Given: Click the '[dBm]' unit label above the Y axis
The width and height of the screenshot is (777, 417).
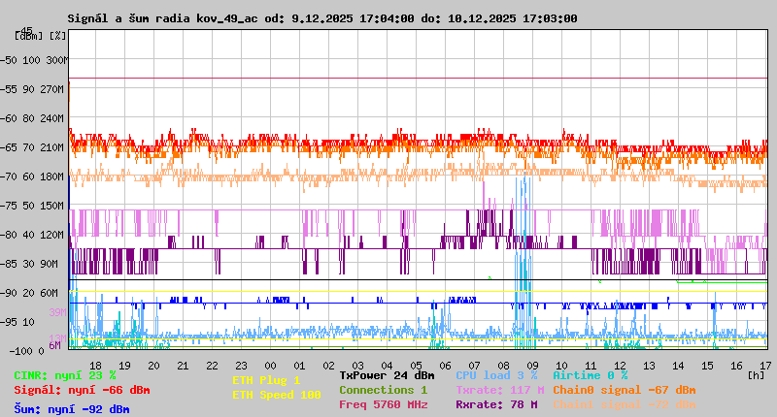Looking at the screenshot, I should tap(29, 35).
